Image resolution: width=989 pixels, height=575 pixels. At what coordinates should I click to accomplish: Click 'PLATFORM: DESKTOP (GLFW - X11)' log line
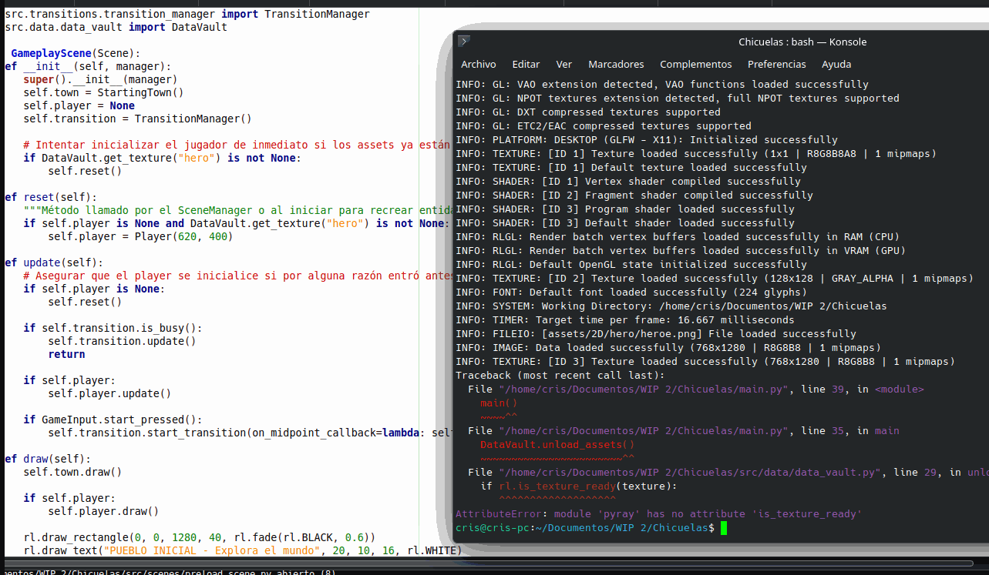[647, 140]
